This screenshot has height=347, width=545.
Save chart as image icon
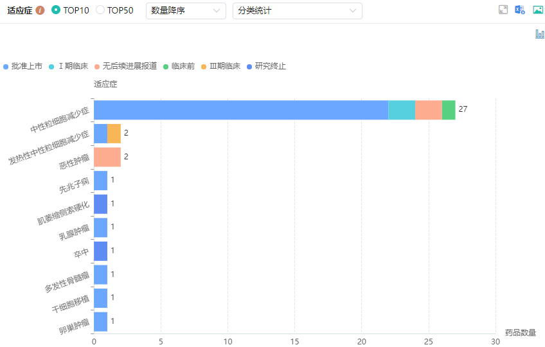537,10
